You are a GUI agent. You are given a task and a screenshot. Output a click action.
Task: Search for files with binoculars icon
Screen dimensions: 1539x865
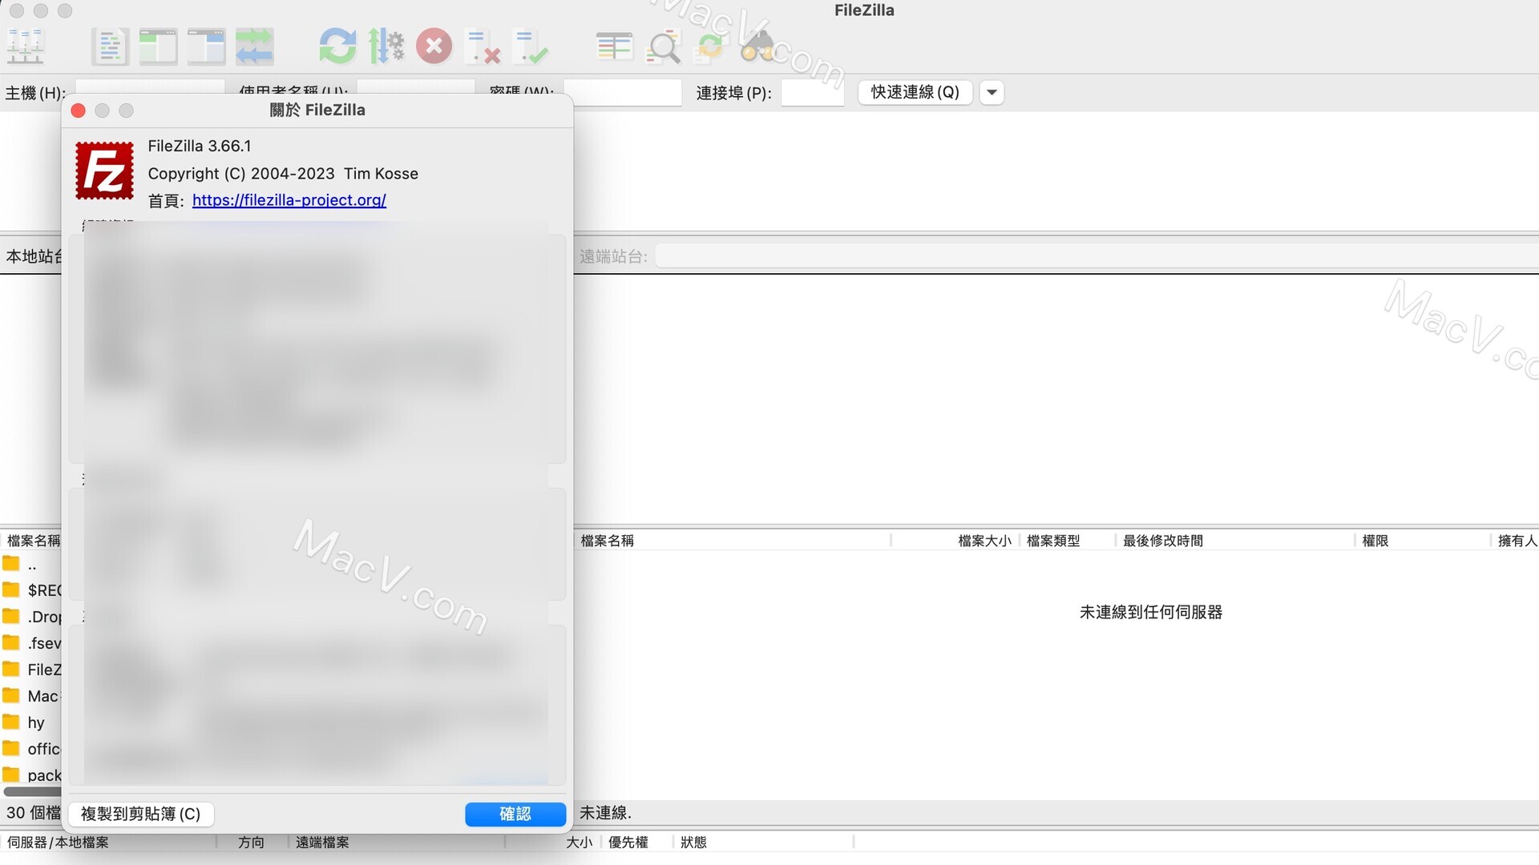pos(758,46)
